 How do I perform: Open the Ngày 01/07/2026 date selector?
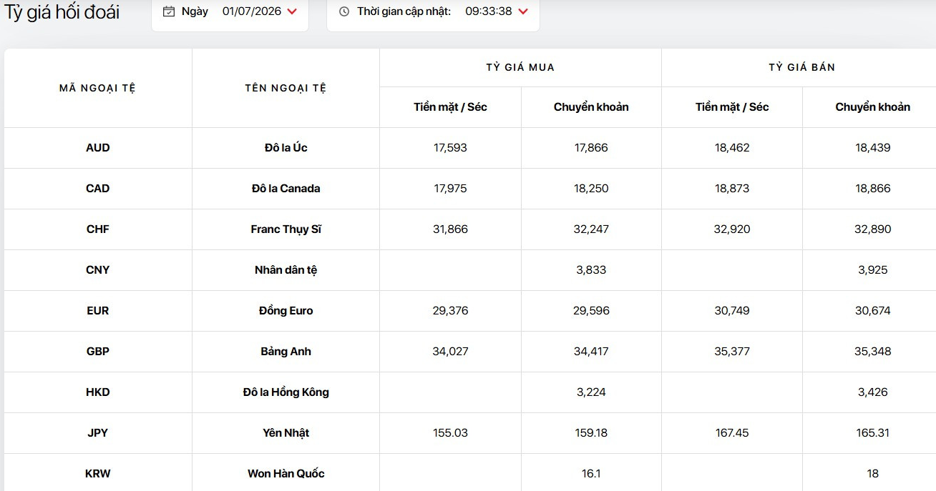pyautogui.click(x=230, y=12)
